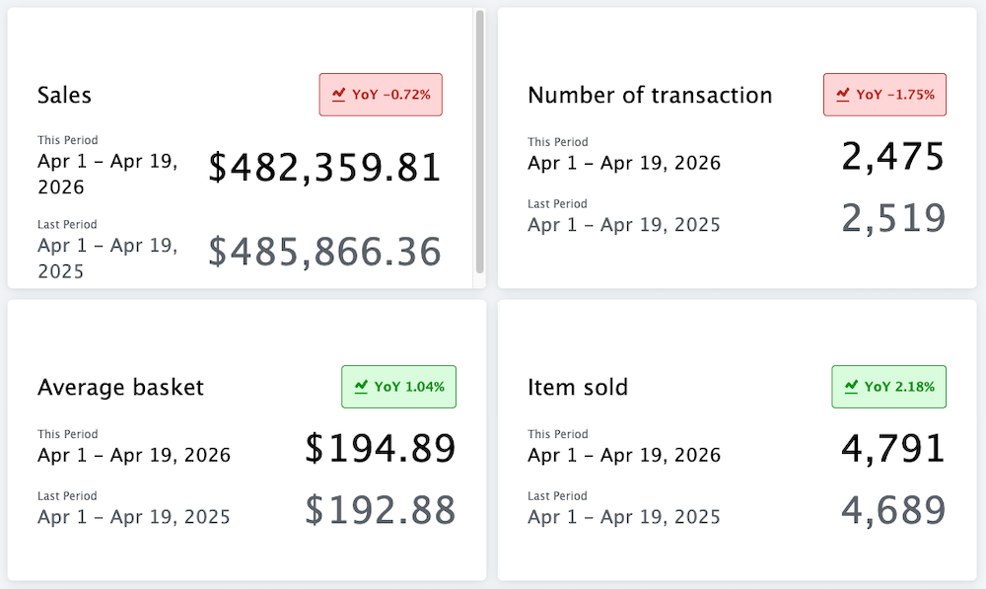Click the 2,475 transaction count

click(x=893, y=157)
